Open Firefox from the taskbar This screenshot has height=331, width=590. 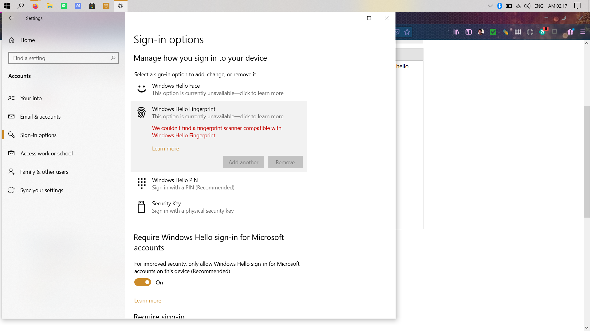coord(35,6)
